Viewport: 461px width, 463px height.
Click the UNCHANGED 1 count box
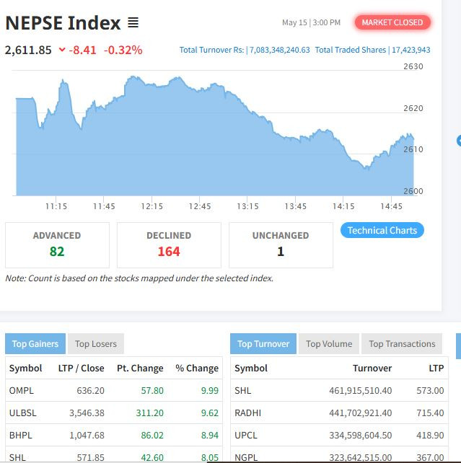tap(281, 244)
